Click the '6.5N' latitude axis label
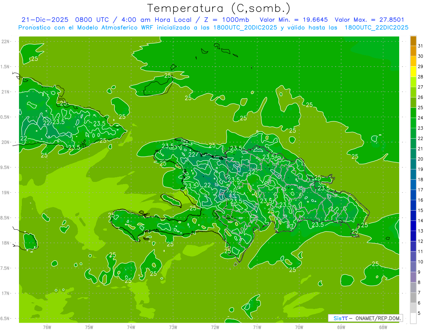This screenshot has height=332, width=430. 5,318
